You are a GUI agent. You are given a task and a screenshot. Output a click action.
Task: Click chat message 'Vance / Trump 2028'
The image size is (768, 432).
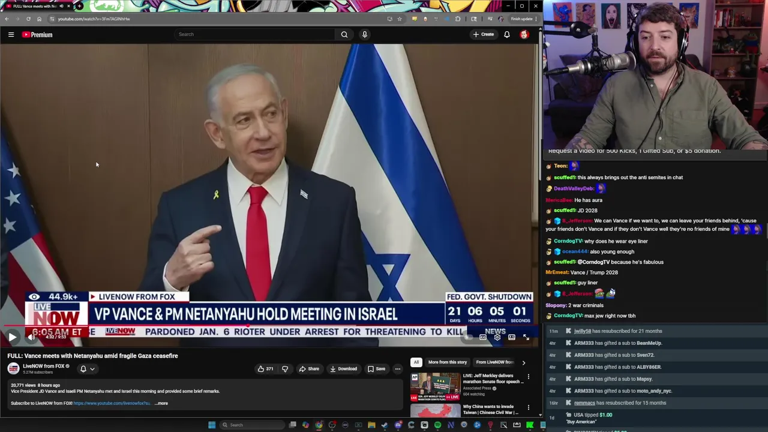(594, 272)
